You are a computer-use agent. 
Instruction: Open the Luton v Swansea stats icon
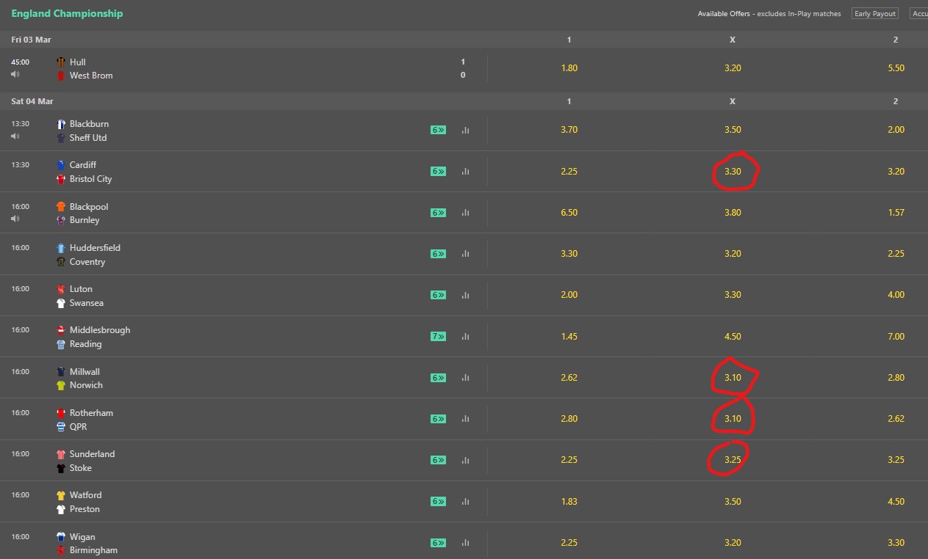(465, 295)
